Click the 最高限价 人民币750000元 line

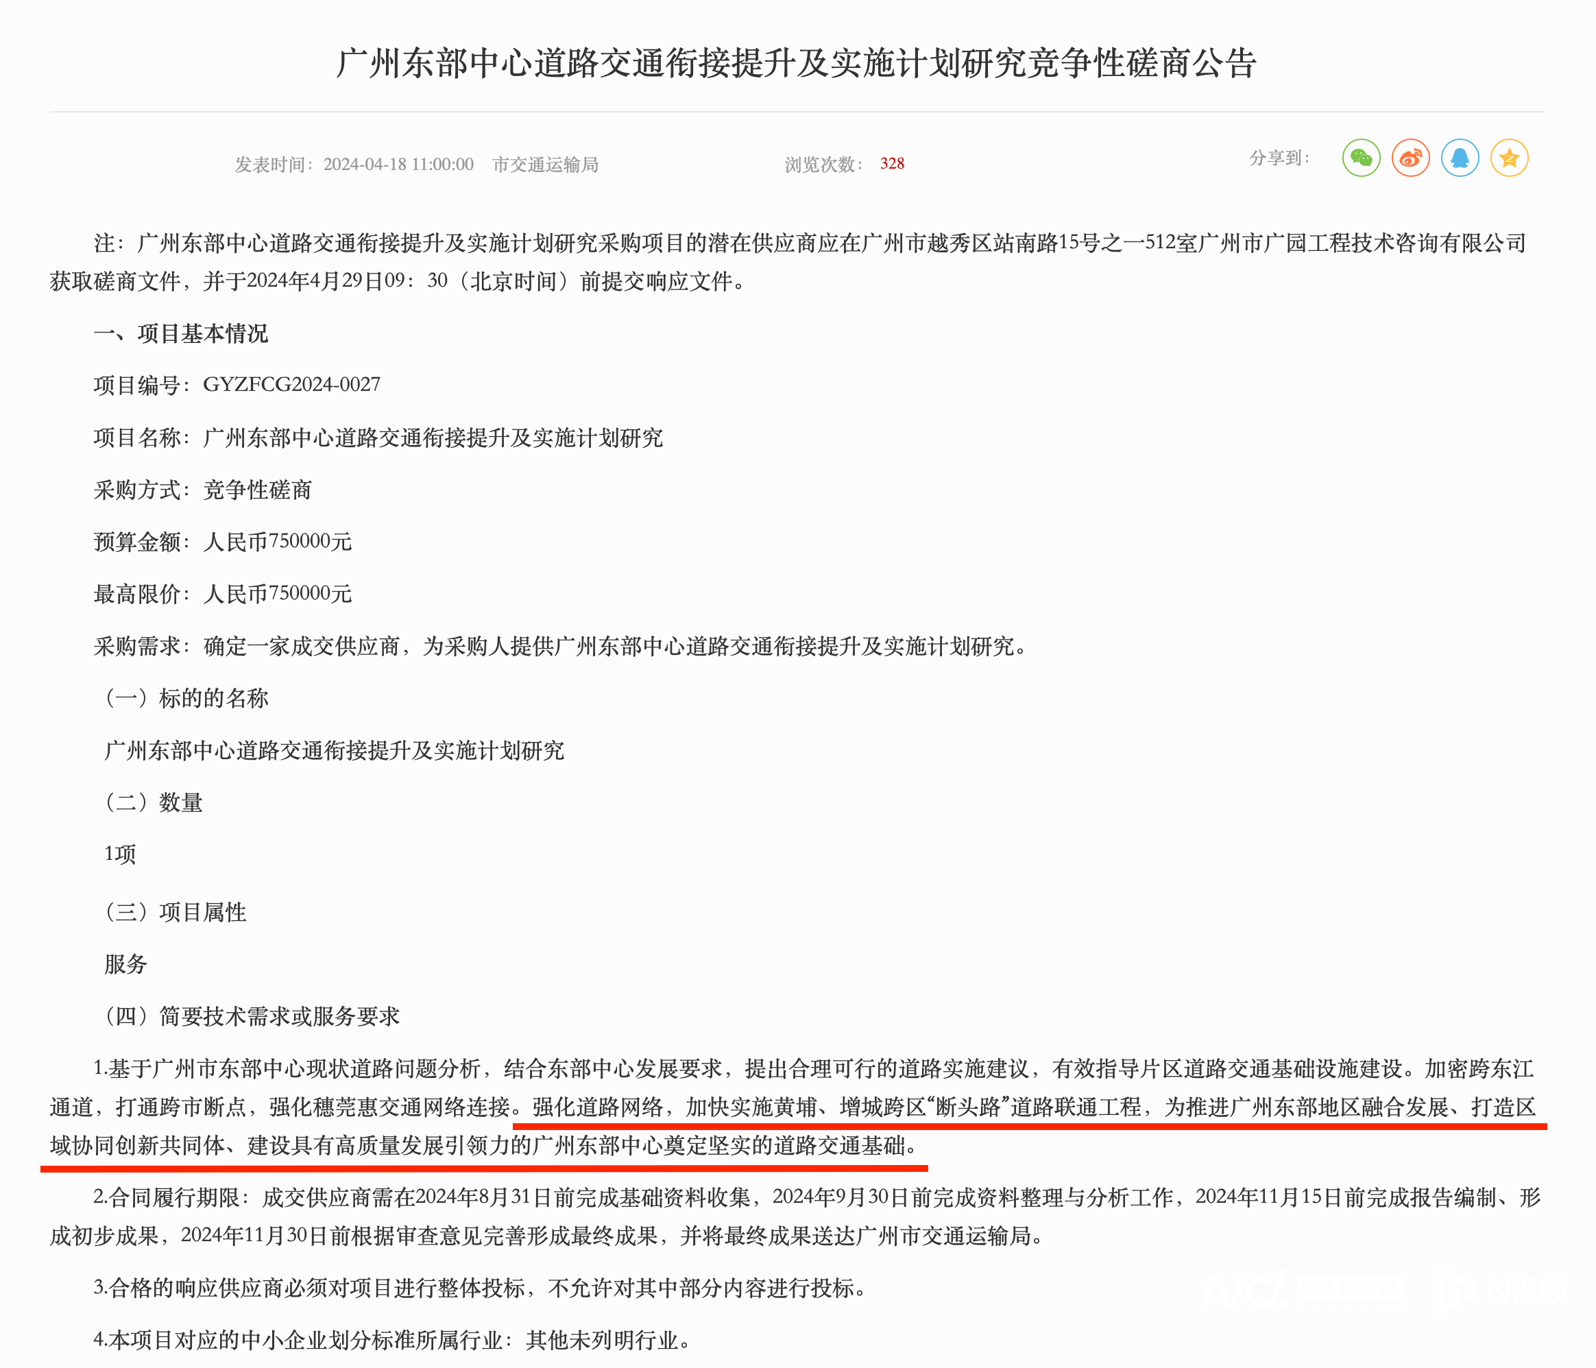223,594
